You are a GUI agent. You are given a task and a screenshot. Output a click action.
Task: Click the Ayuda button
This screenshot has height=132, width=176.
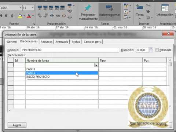(17, 125)
